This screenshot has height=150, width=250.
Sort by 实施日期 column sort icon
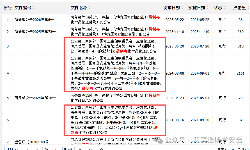tap(208, 8)
